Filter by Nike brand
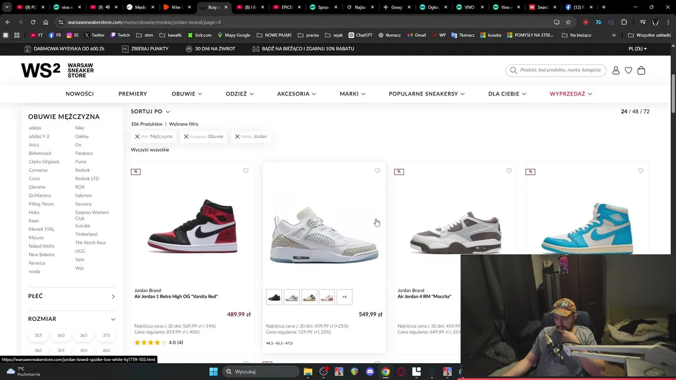The width and height of the screenshot is (676, 380). coord(79,128)
